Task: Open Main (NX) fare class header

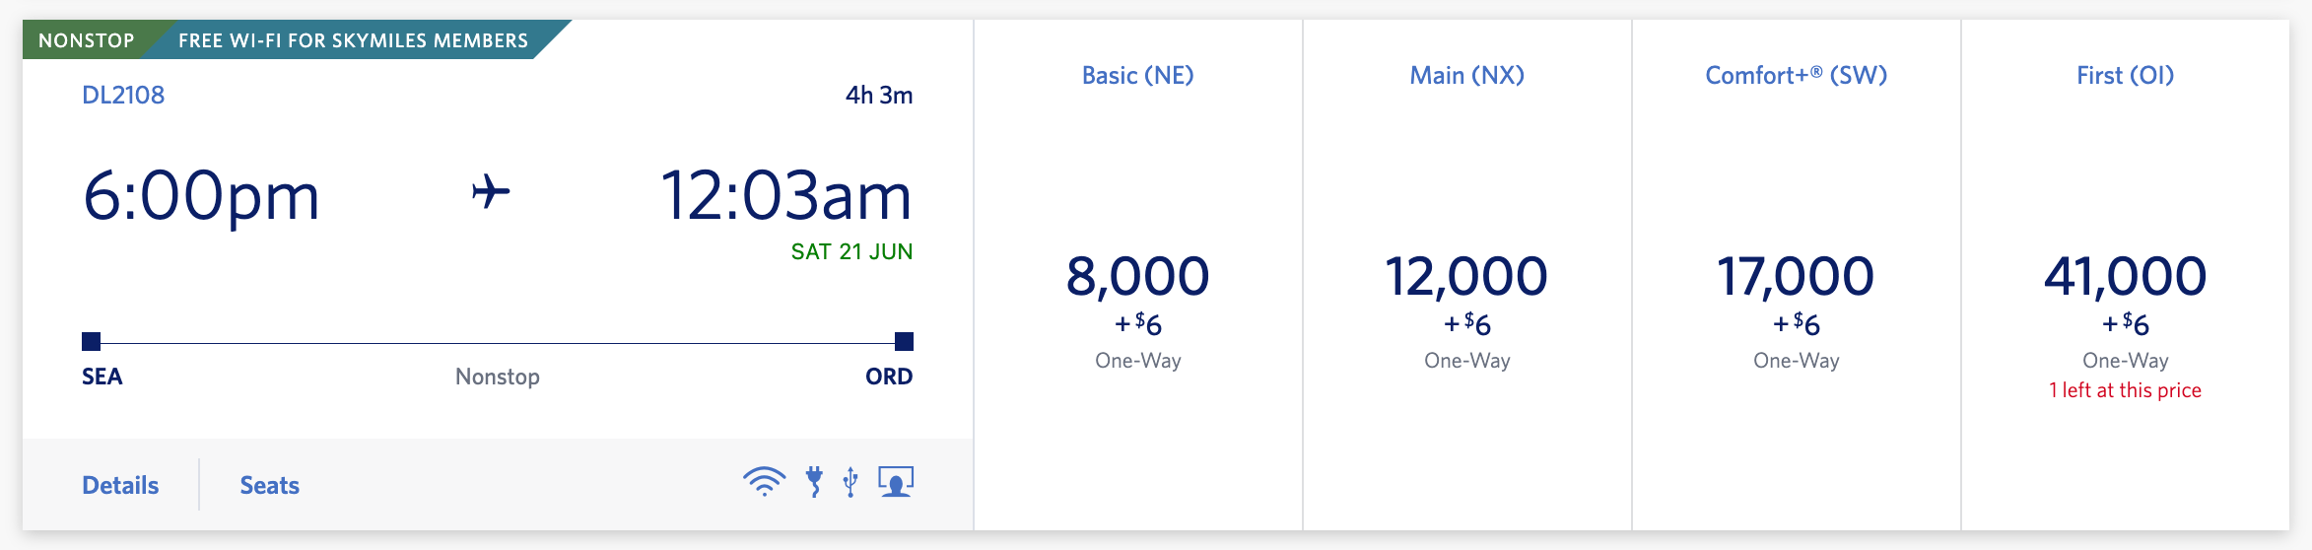Action: click(x=1466, y=76)
